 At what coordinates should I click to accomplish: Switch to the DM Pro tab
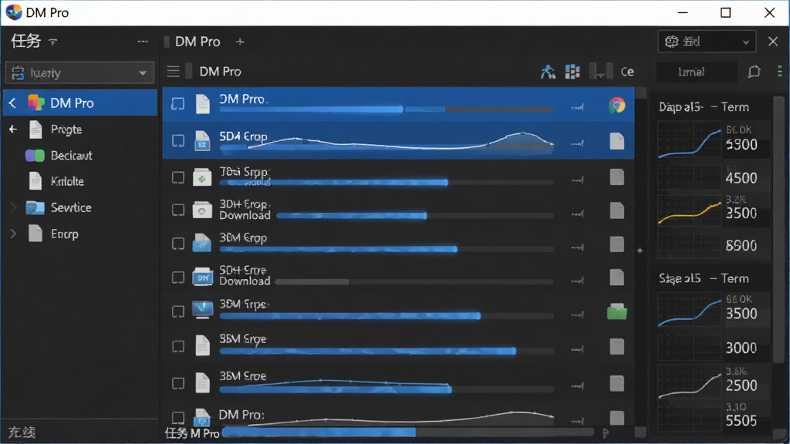coord(197,42)
